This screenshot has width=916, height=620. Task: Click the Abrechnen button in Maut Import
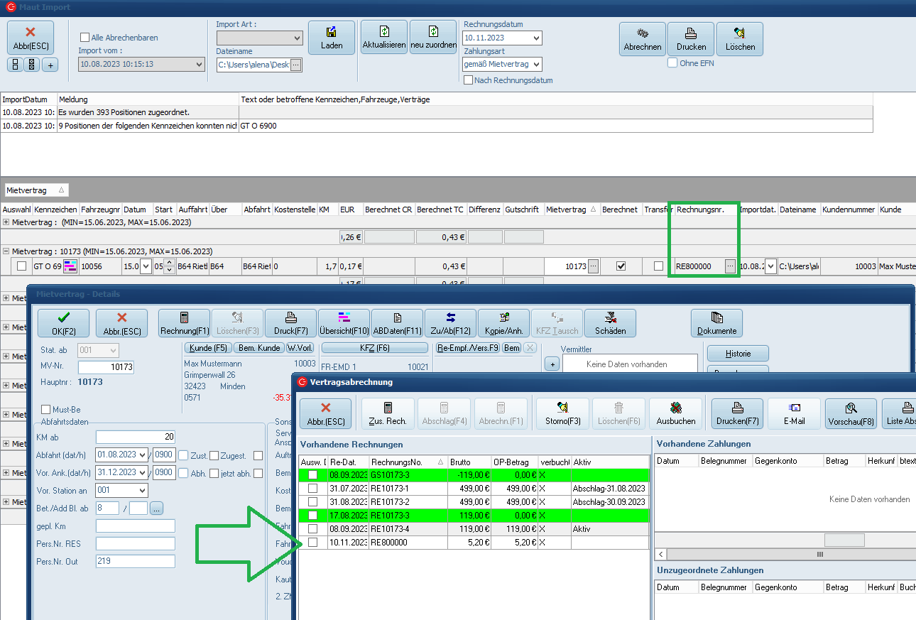(x=642, y=38)
